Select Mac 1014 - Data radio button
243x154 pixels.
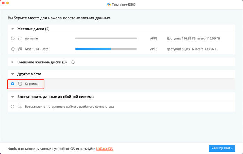pos(13,49)
